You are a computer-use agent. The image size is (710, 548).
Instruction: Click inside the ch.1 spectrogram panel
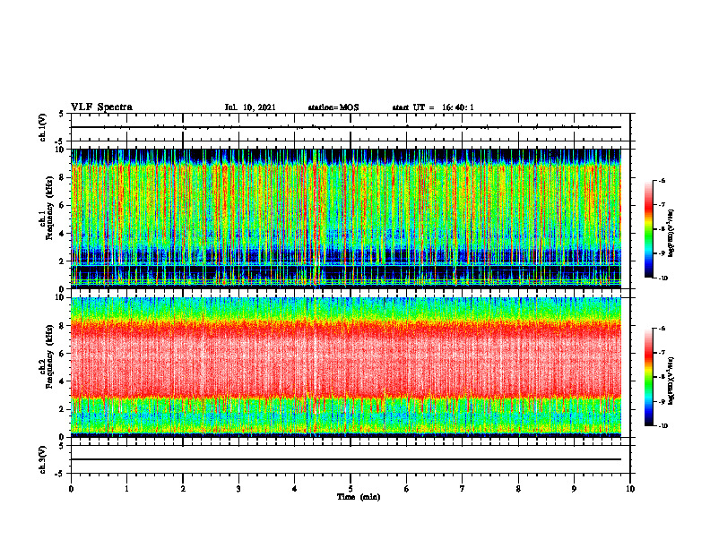[345, 218]
